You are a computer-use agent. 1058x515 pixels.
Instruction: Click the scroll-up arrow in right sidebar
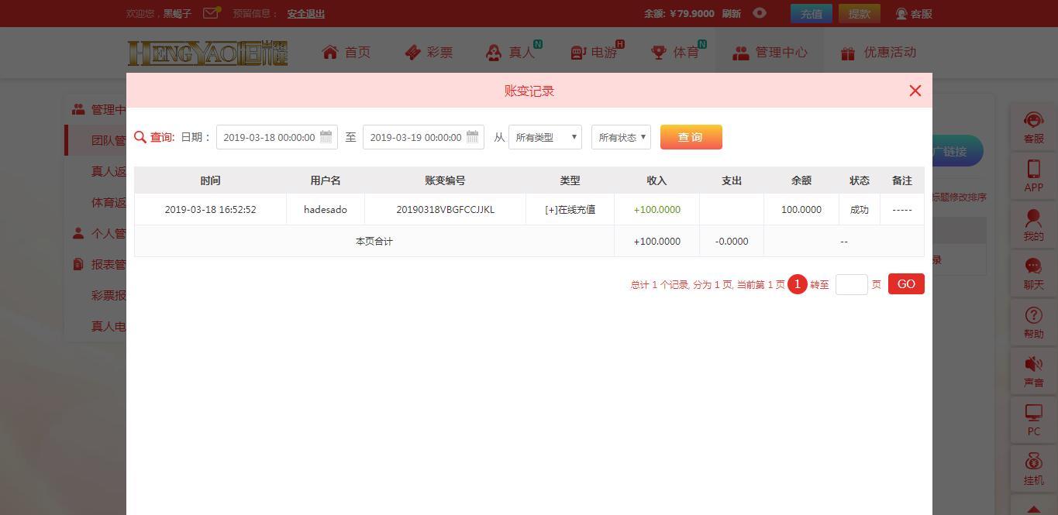click(1033, 509)
